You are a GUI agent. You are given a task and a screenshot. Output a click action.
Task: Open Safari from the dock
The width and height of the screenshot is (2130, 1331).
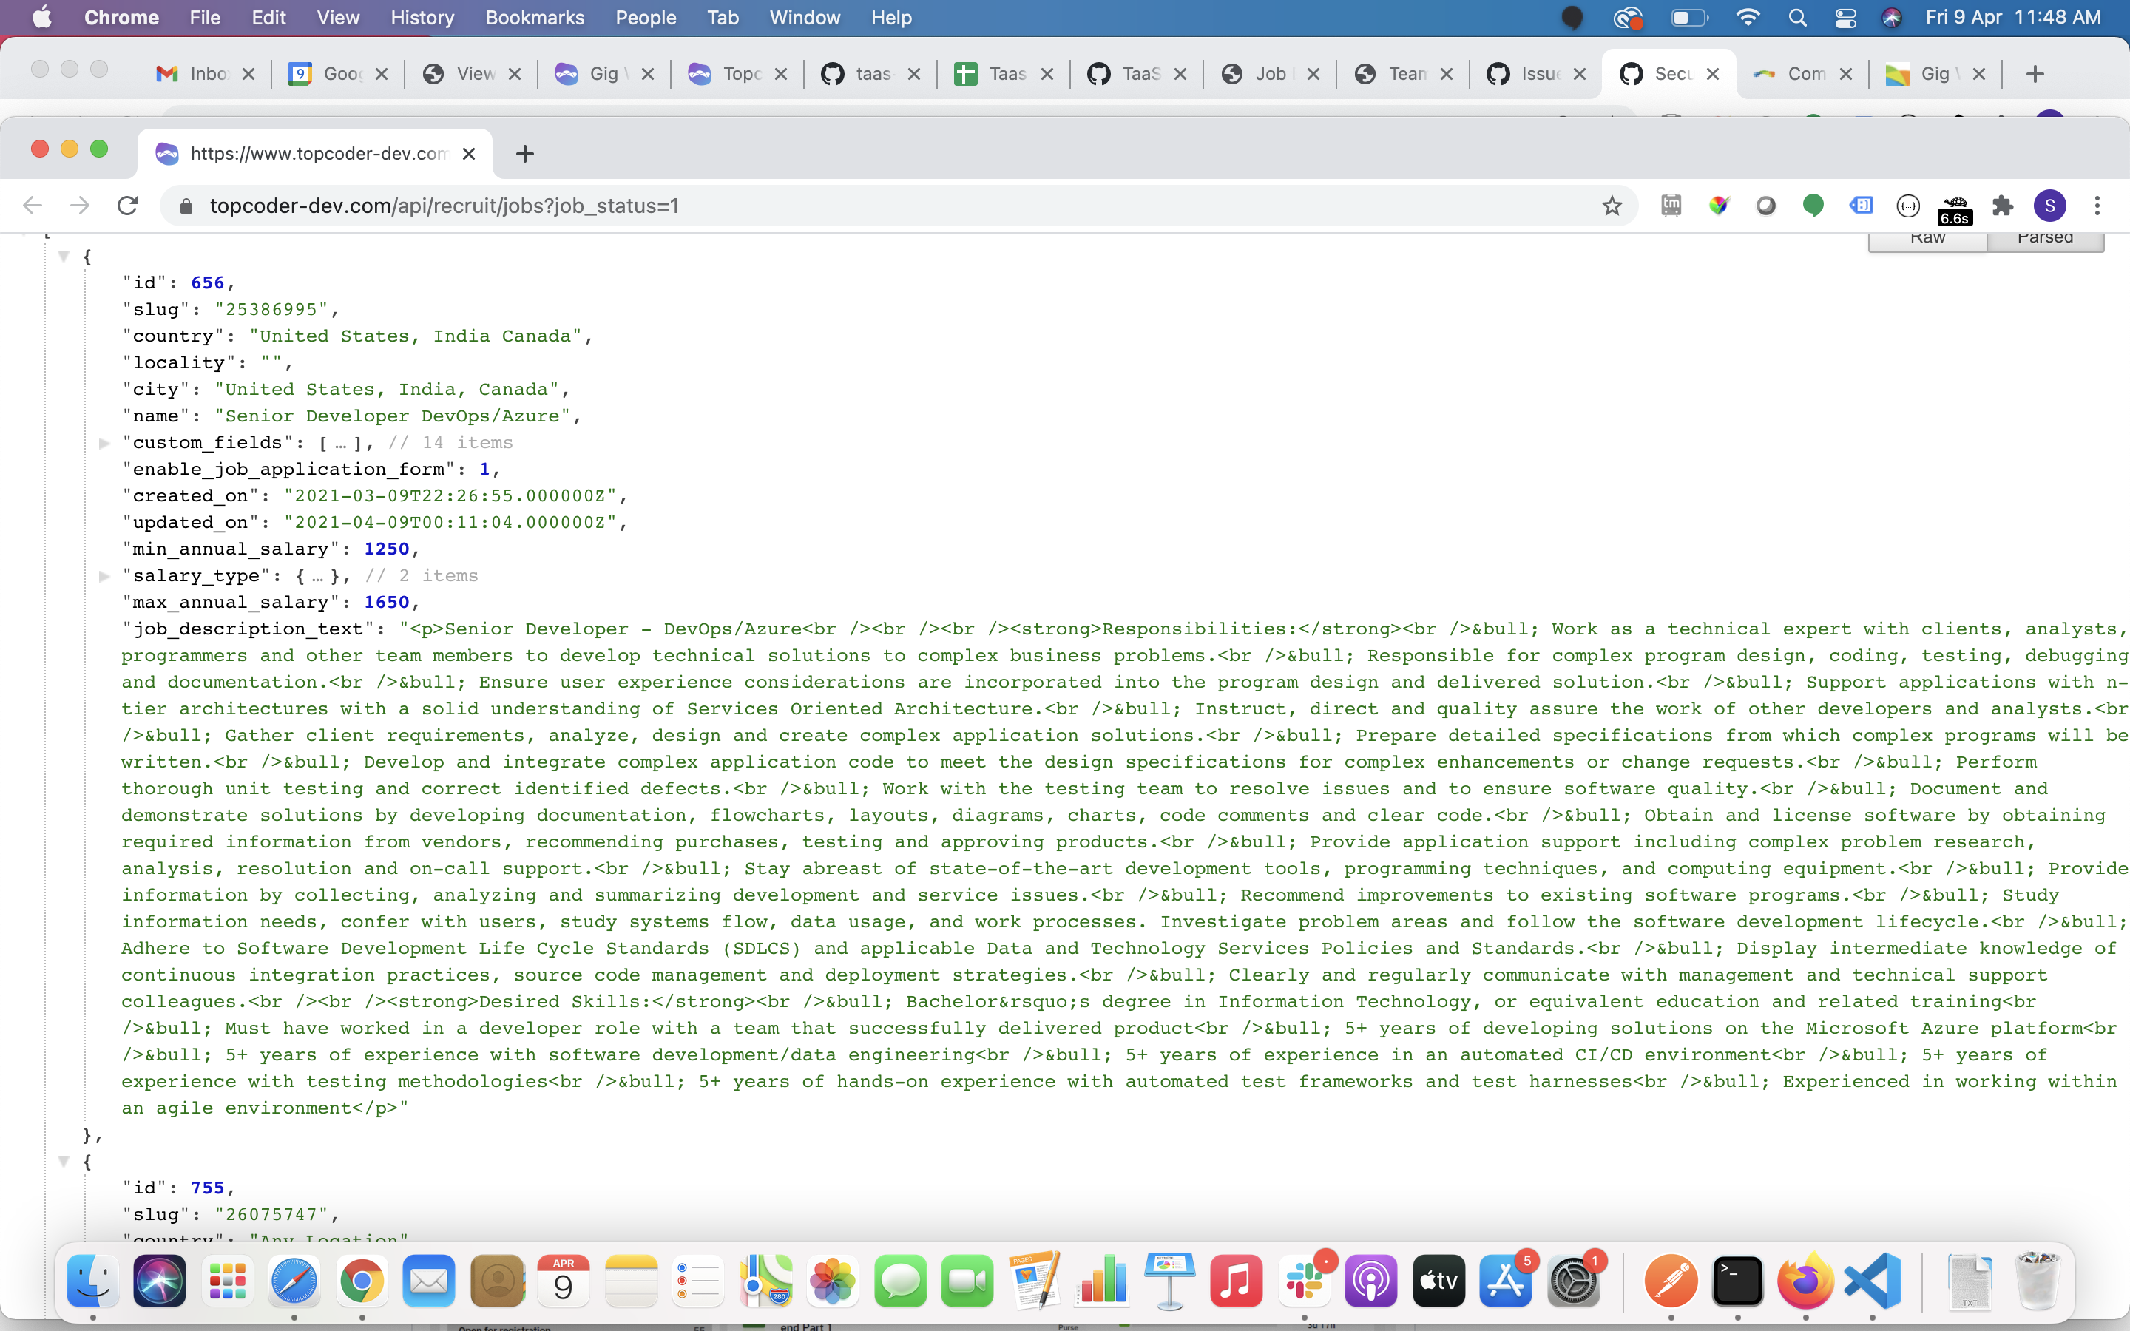tap(294, 1281)
